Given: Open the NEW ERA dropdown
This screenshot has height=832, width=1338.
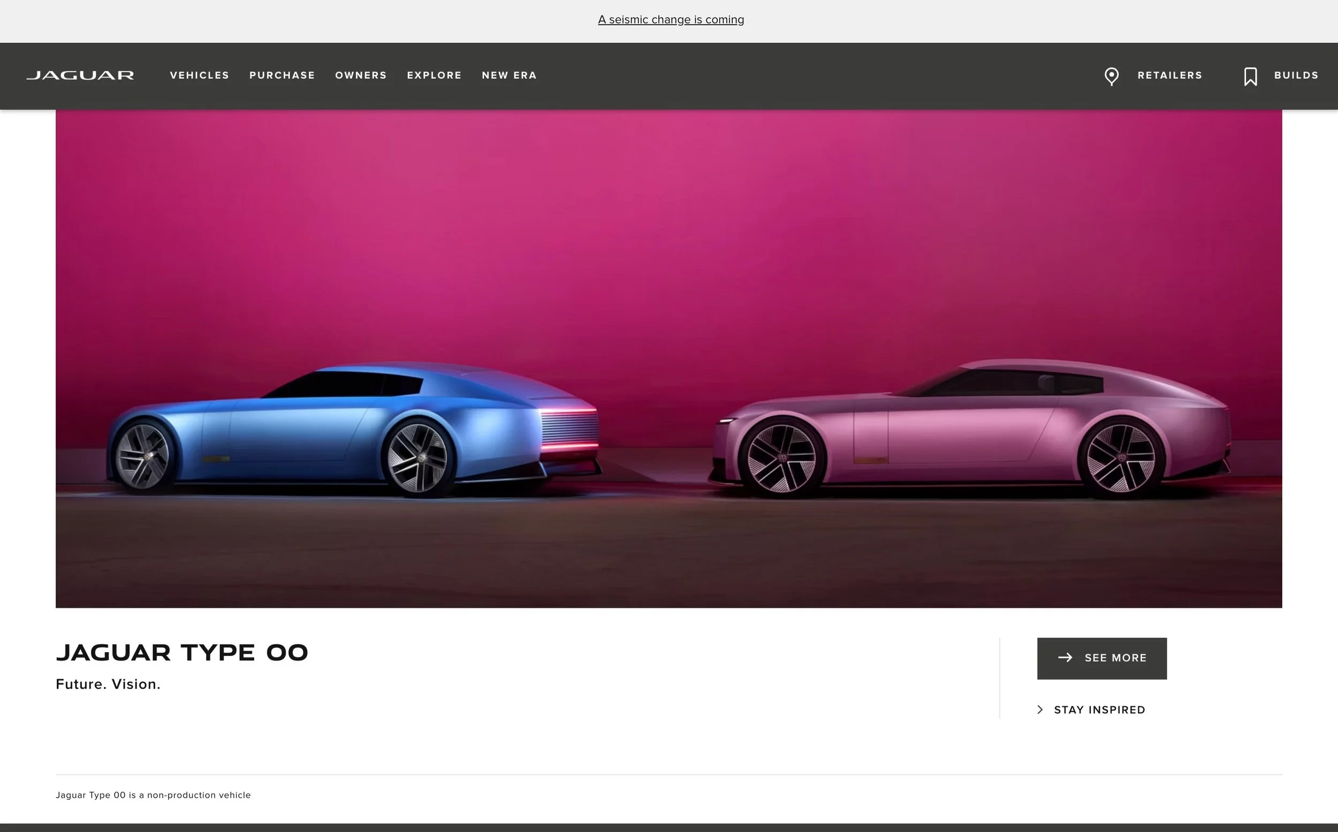Looking at the screenshot, I should click(509, 75).
